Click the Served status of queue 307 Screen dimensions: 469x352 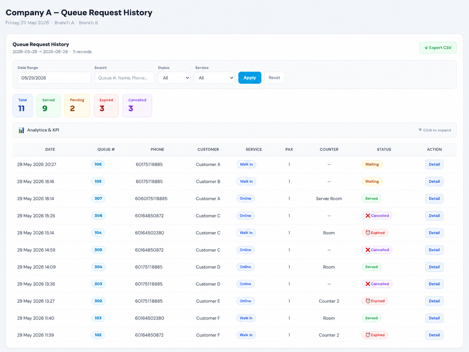tap(371, 199)
